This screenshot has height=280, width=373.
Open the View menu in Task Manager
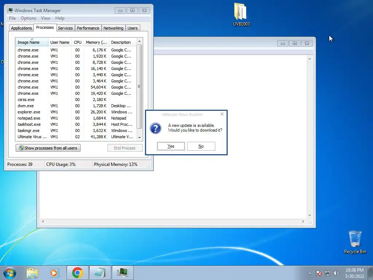pos(46,18)
